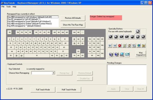Select key 61 spacebar on keyboard map

[37, 55]
